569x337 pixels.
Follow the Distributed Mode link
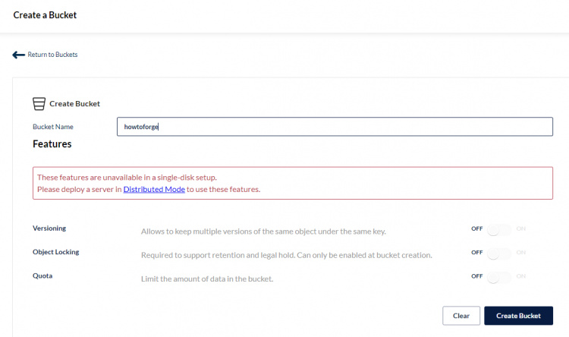pyautogui.click(x=154, y=189)
